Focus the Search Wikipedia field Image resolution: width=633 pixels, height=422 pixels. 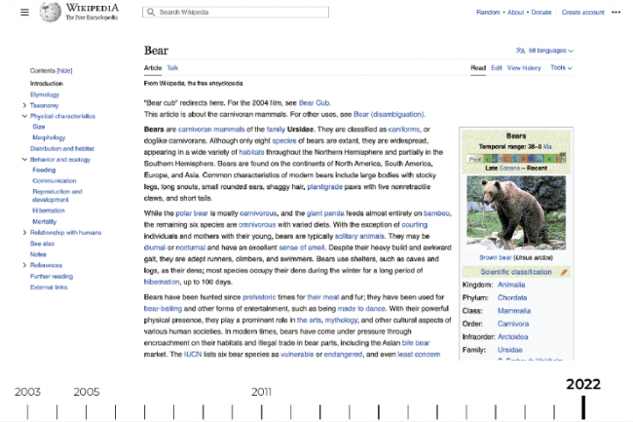click(236, 12)
